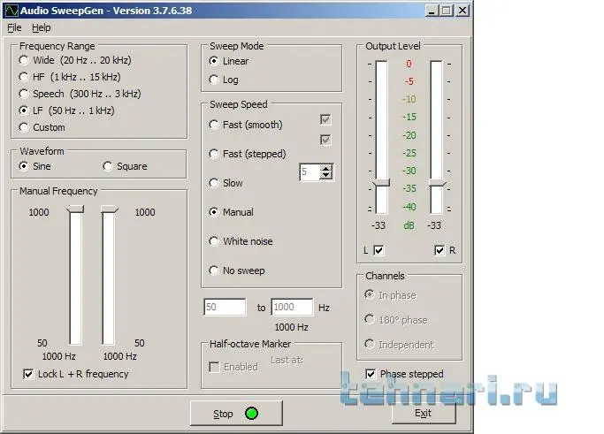Choose Fast (smooth) sweep speed

click(x=246, y=125)
